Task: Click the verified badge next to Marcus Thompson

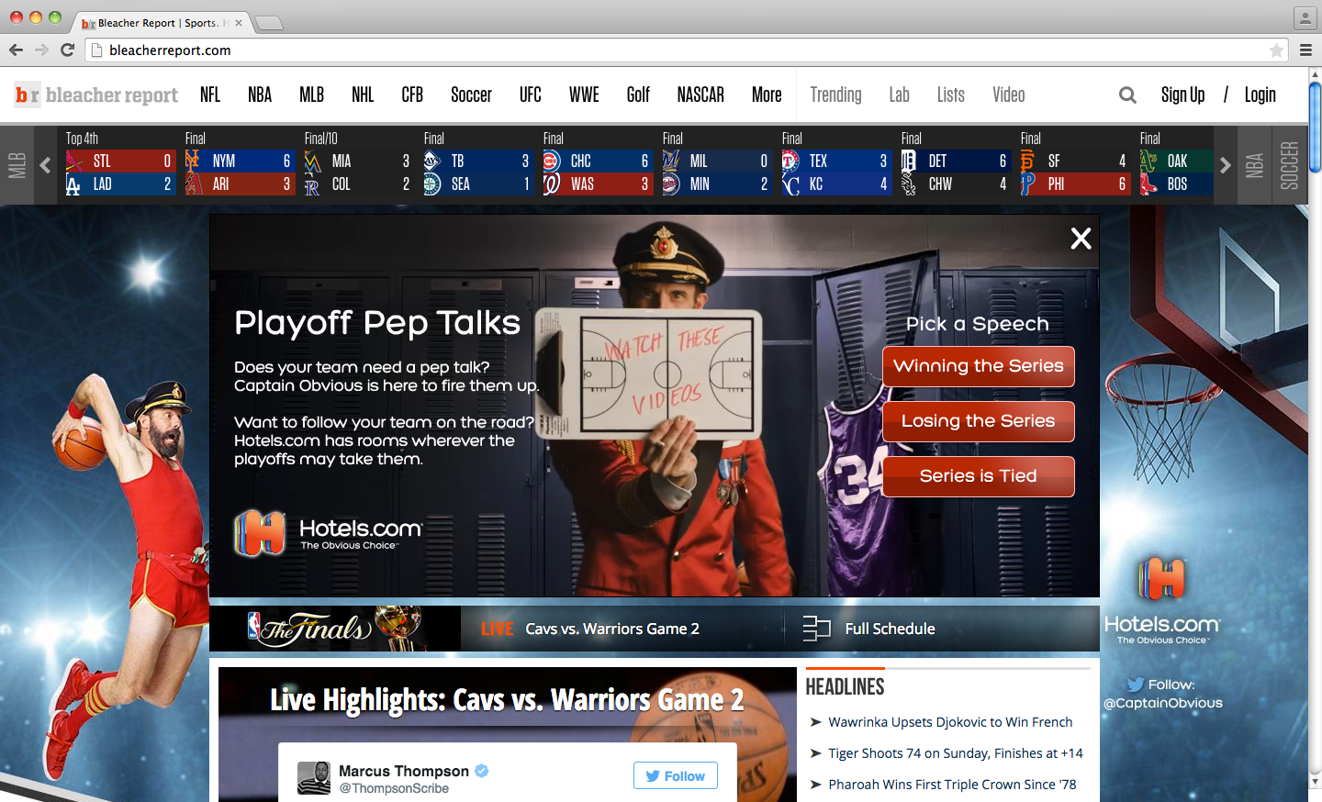Action: pyautogui.click(x=482, y=771)
